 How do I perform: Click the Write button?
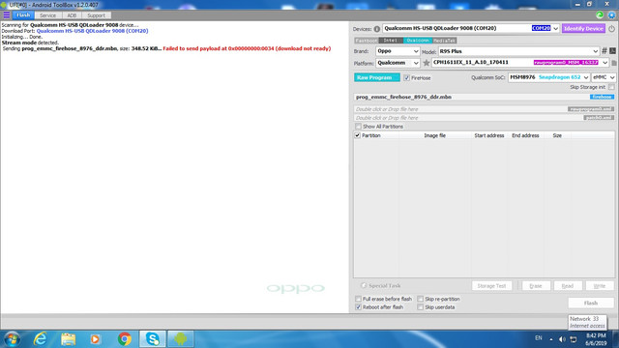(x=600, y=286)
